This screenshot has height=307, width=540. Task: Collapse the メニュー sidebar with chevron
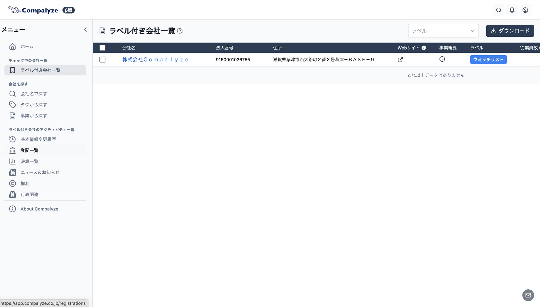(85, 30)
